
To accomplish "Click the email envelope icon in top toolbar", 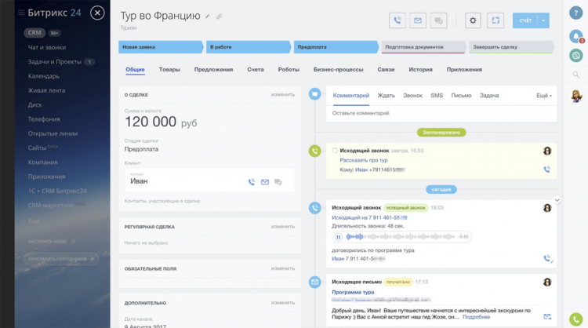I will coord(419,21).
